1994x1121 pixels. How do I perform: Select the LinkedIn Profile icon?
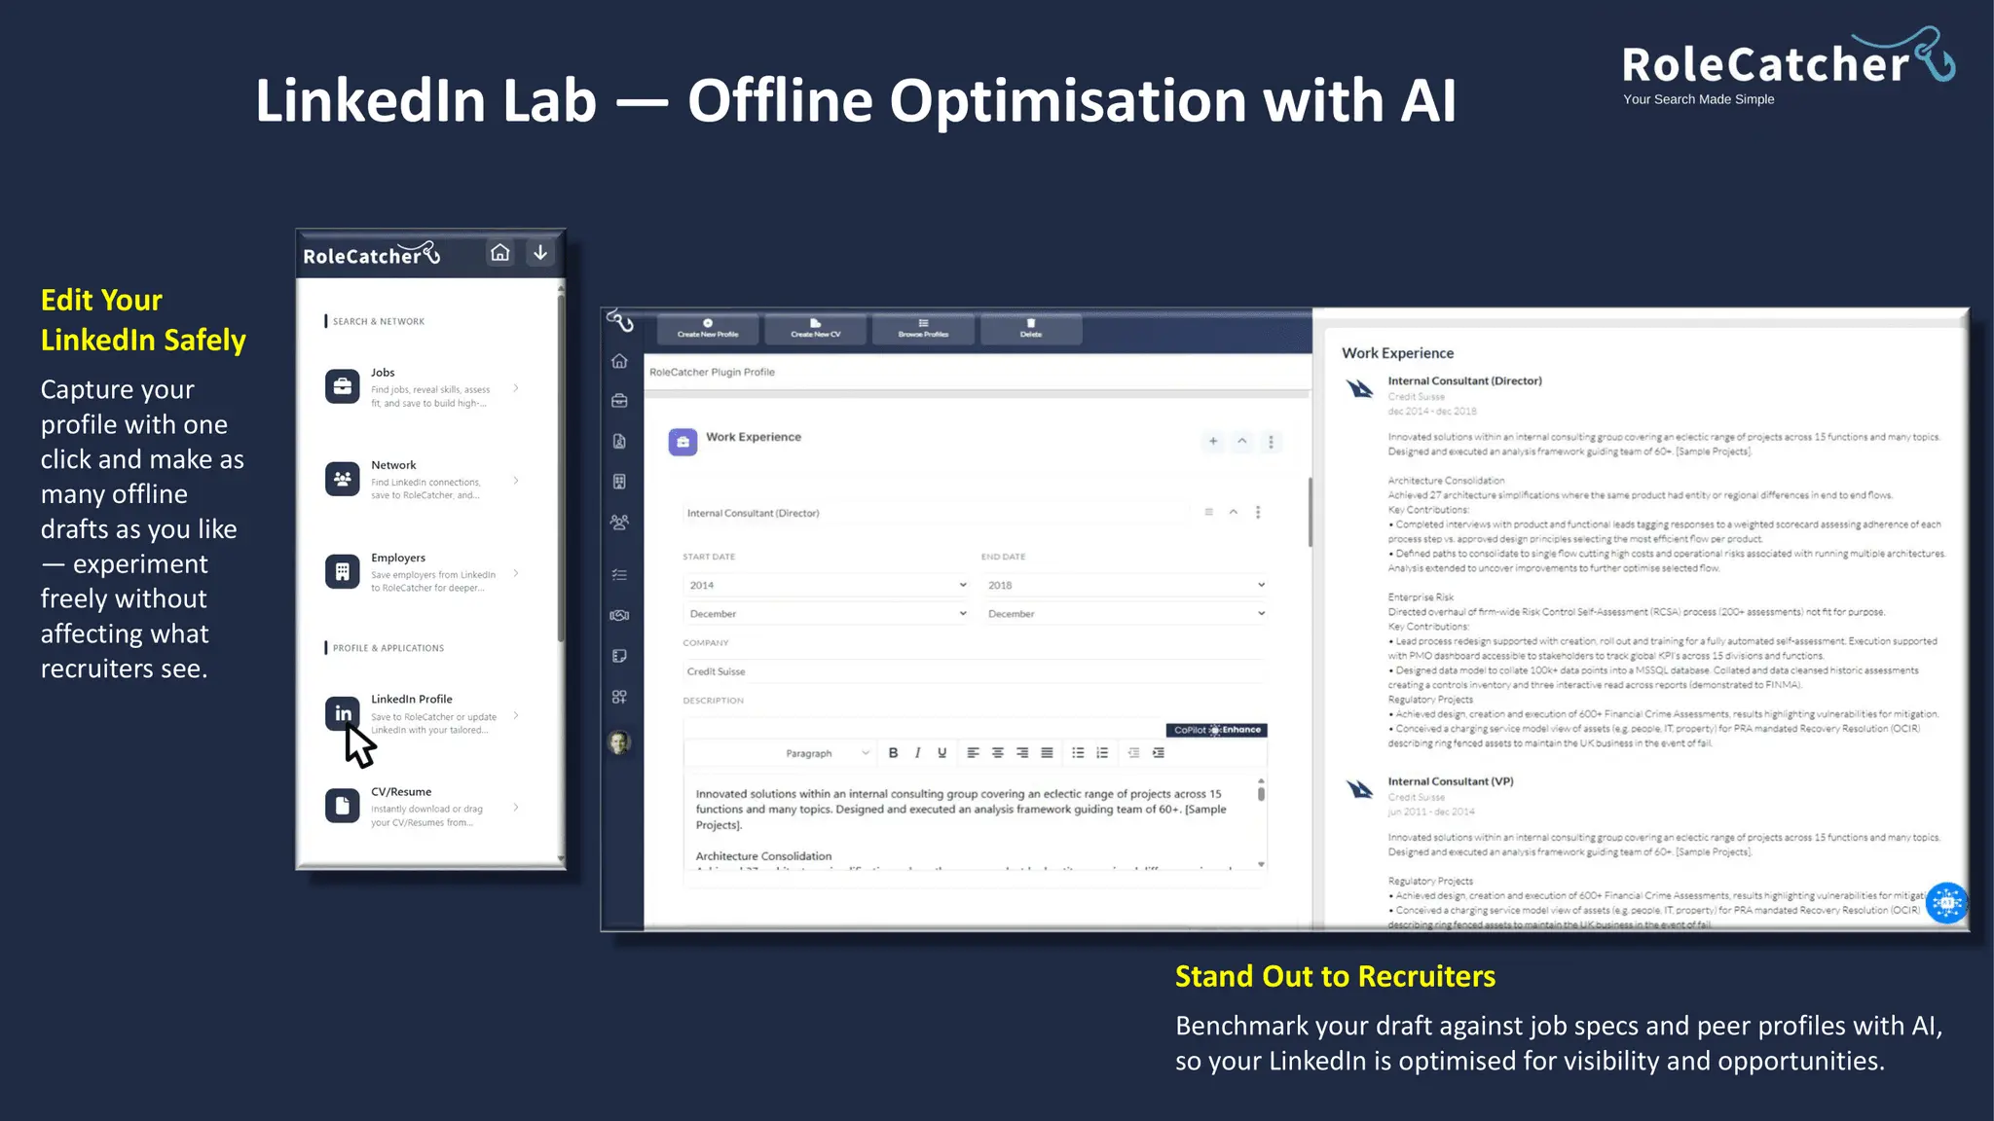[x=342, y=713]
